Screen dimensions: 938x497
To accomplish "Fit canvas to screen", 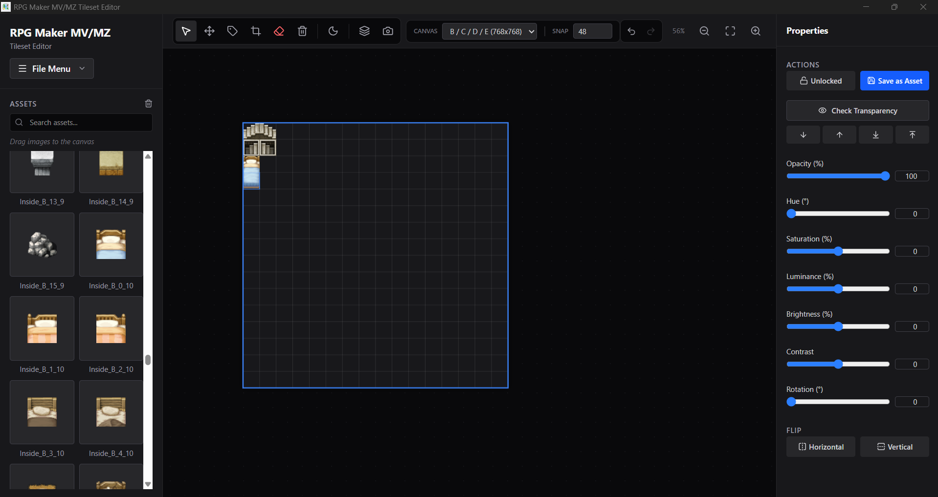I will (x=730, y=31).
